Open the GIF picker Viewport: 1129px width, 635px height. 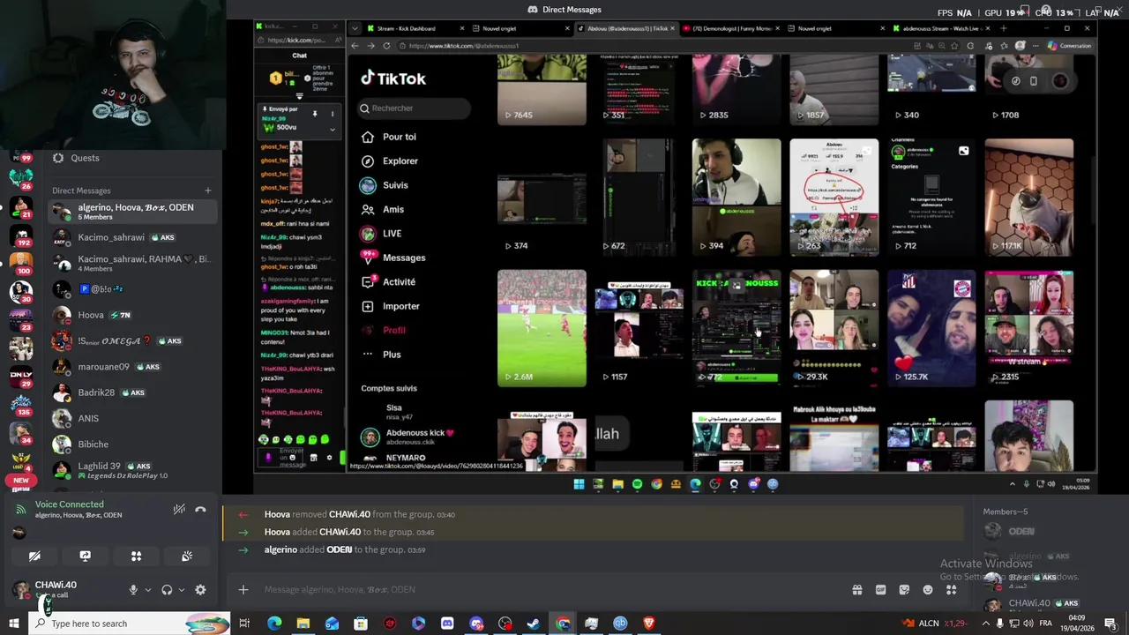880,589
